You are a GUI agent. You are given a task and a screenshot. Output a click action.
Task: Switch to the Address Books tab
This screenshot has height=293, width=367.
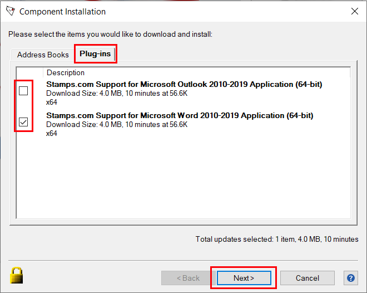(x=43, y=55)
